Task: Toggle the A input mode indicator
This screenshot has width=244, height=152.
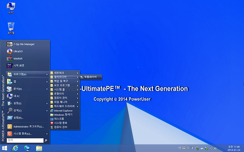Action: tap(188, 148)
